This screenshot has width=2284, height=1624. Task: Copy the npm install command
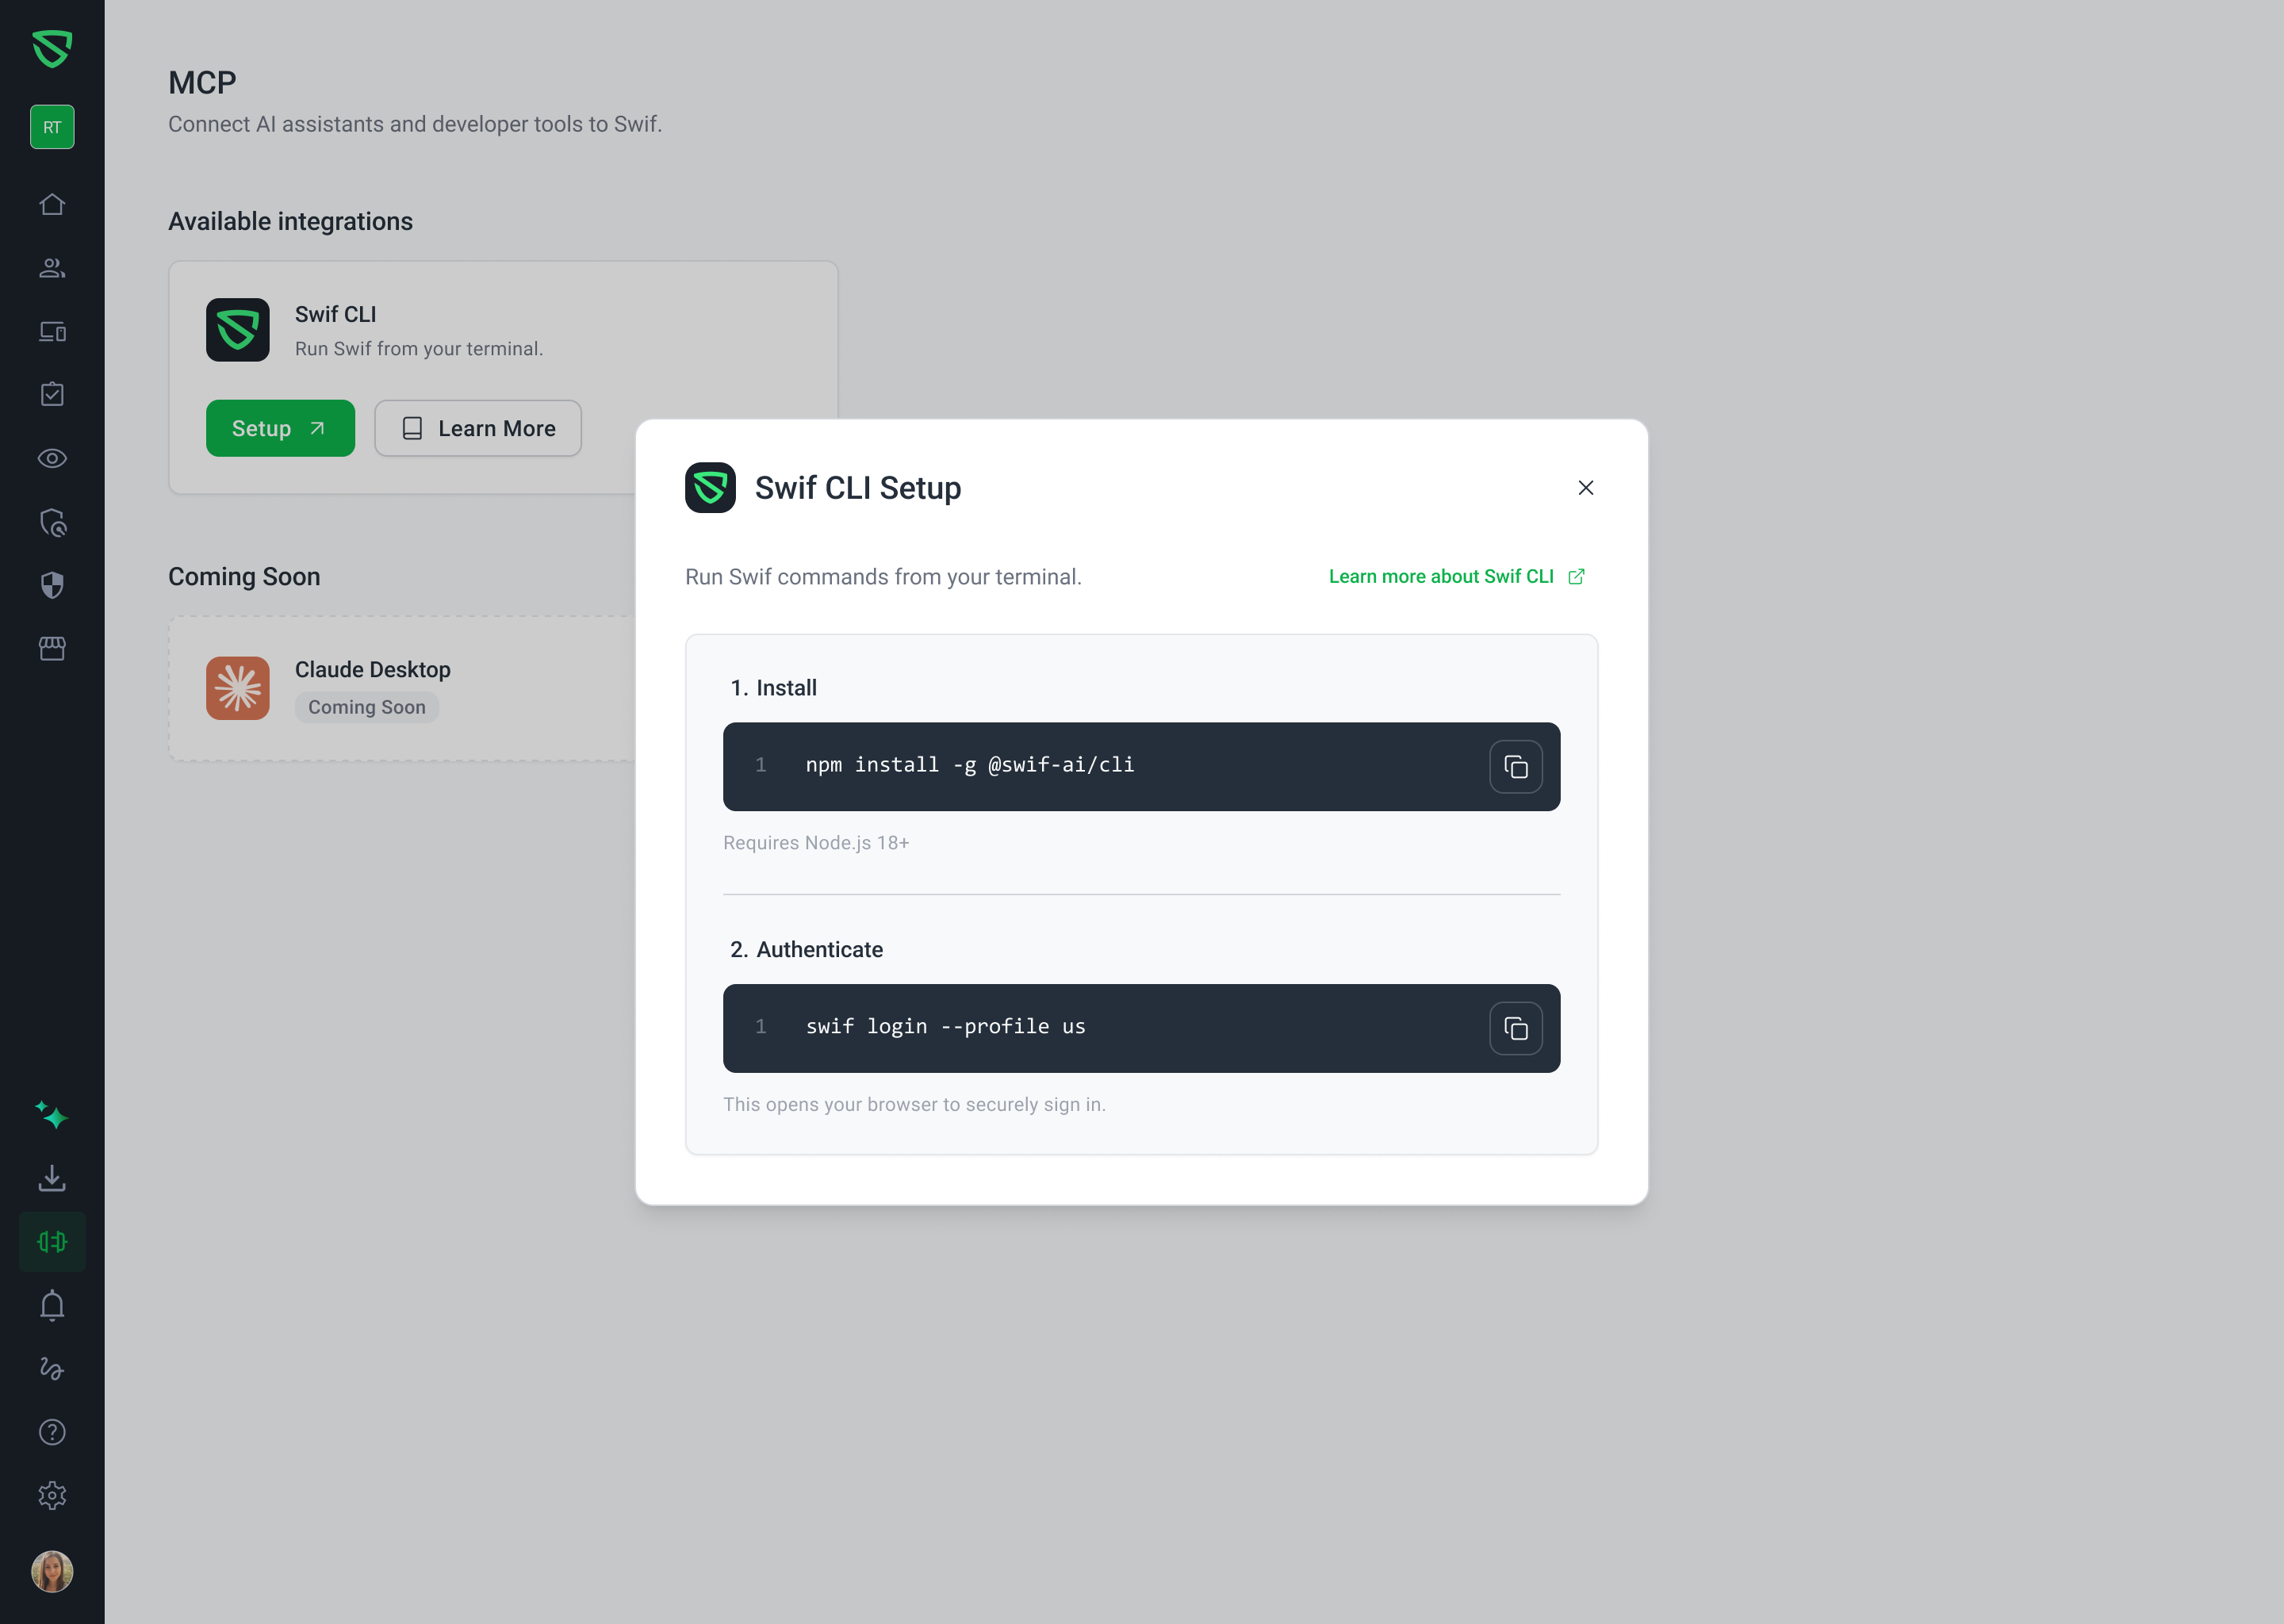1516,767
